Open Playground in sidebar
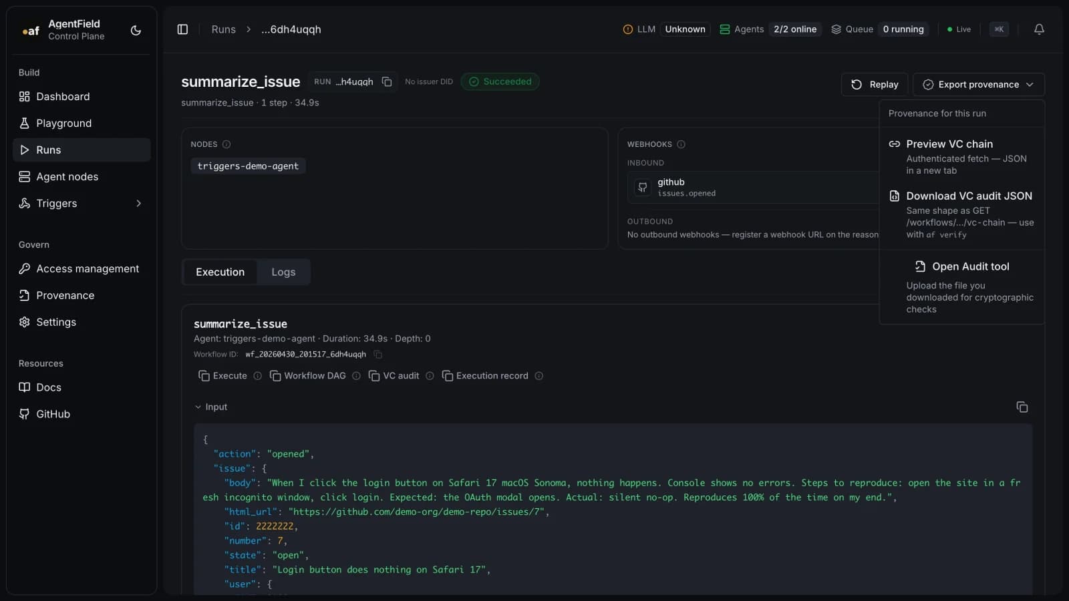The height and width of the screenshot is (601, 1069). [82, 123]
